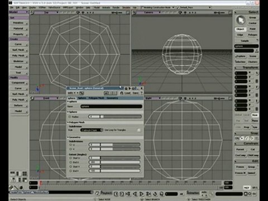This screenshot has height=201, width=268.
Task: Click the large selection arrow tool icon
Action: point(241,20)
